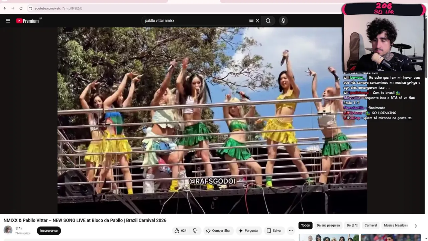
Task: Click chat username Pterodactillo
Action: (354, 108)
